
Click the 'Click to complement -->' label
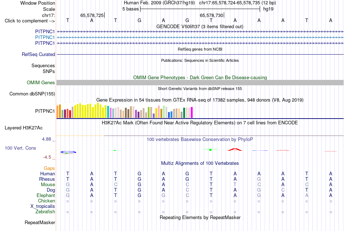coord(30,21)
